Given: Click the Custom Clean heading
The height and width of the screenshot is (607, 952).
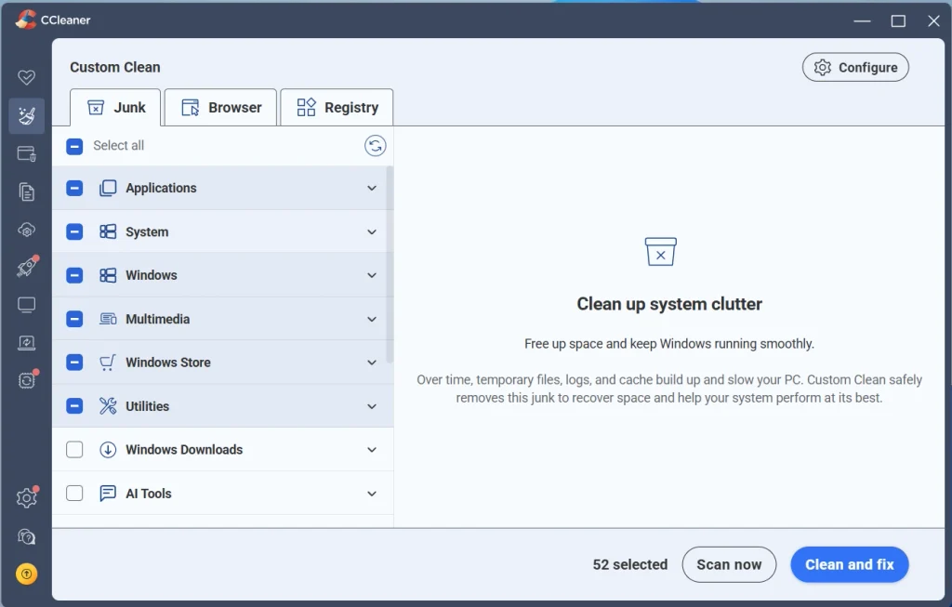Looking at the screenshot, I should [x=115, y=67].
